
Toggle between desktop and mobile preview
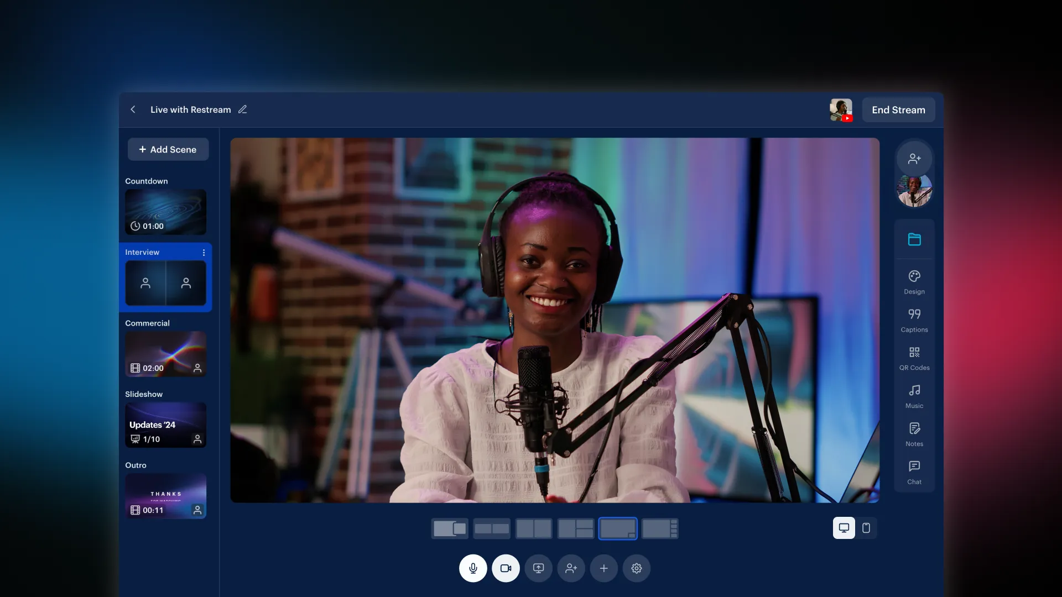[x=866, y=528]
